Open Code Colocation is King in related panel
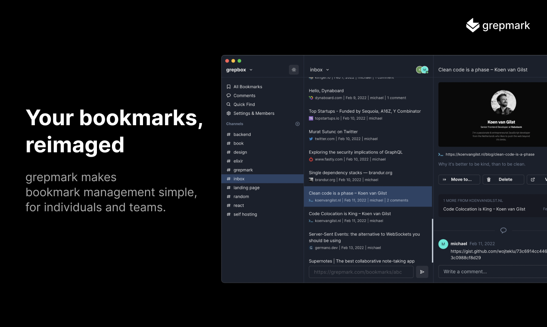547x327 pixels. [x=484, y=209]
